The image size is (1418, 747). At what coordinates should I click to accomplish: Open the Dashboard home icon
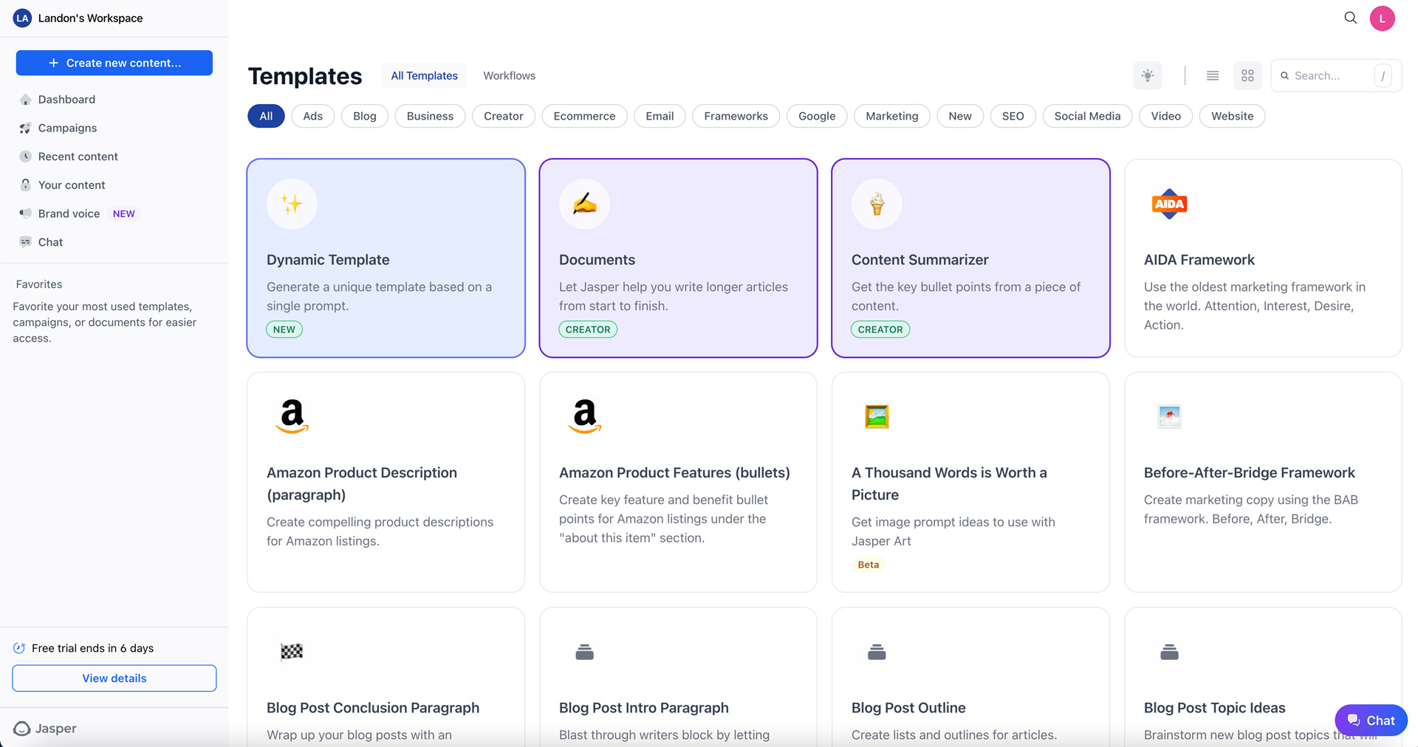[x=26, y=100]
